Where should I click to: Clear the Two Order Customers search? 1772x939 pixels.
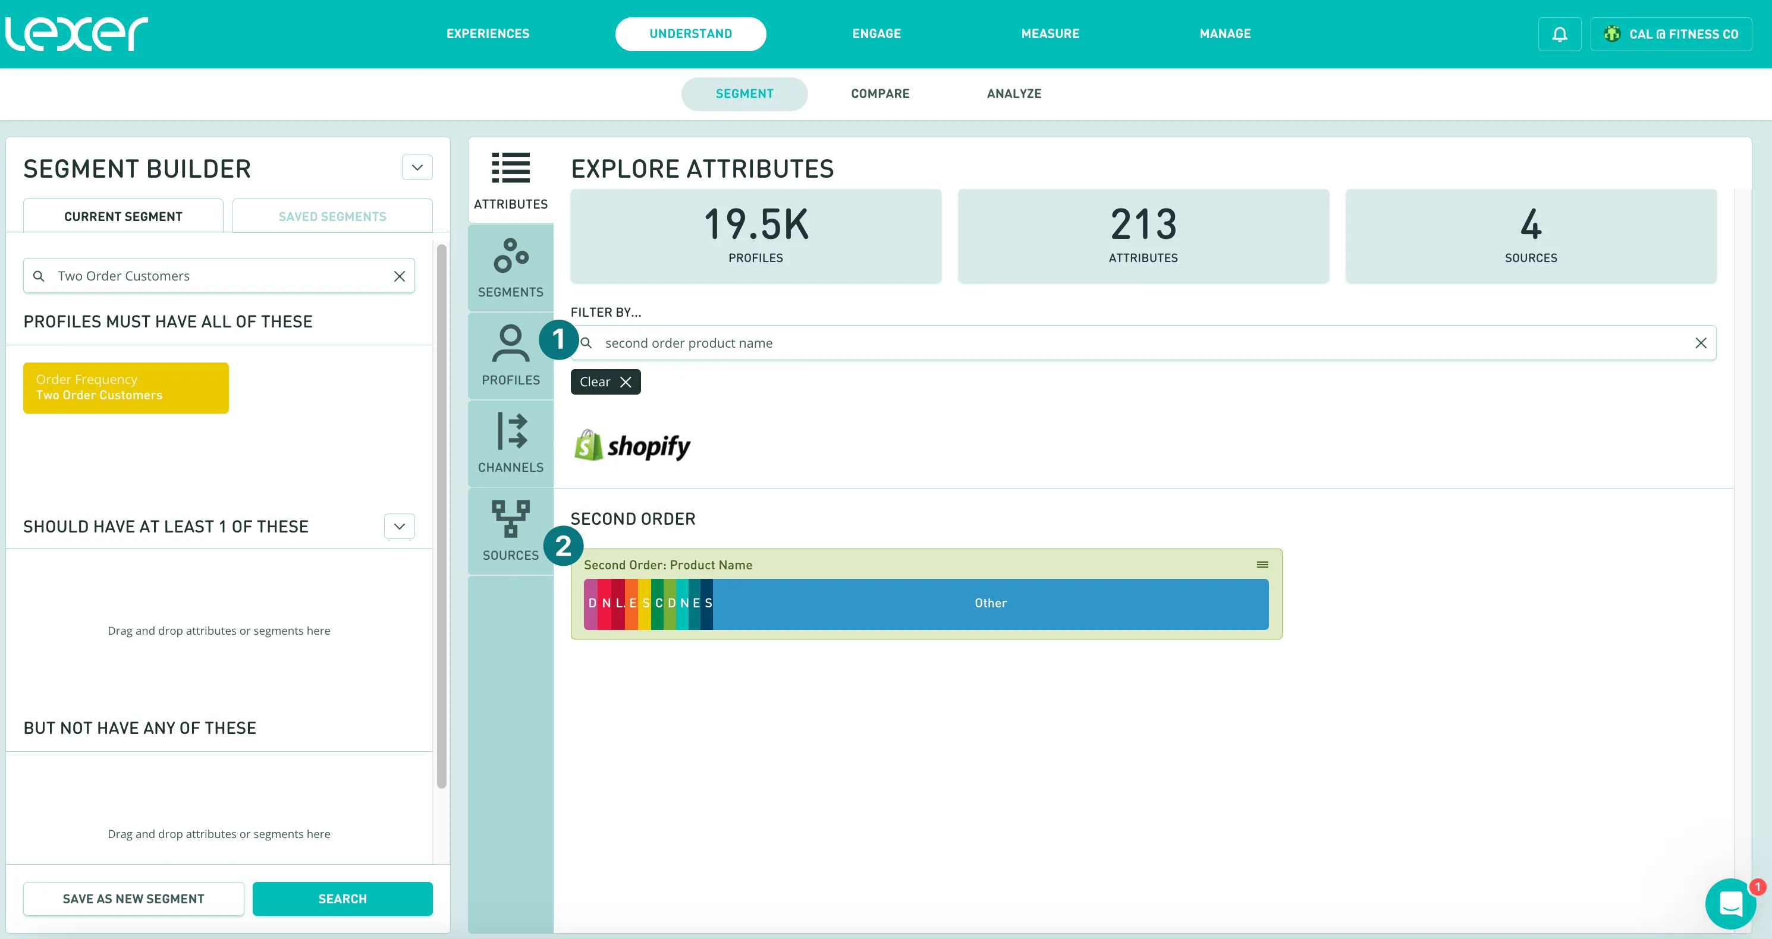tap(399, 276)
